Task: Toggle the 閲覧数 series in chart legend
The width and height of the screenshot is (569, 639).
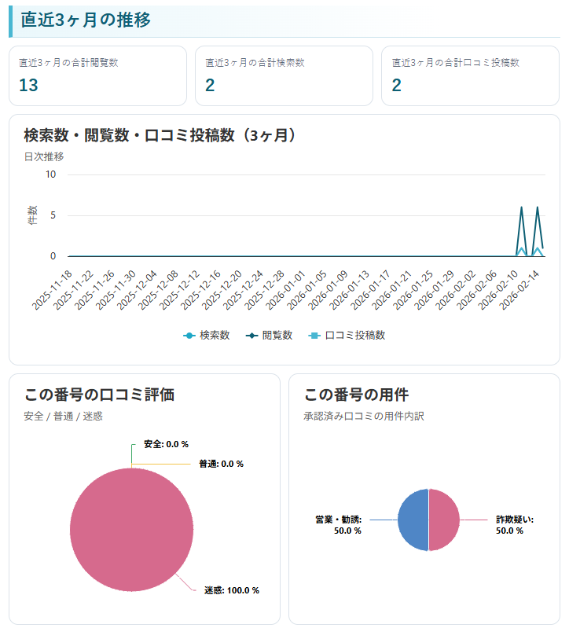Action: (x=269, y=335)
